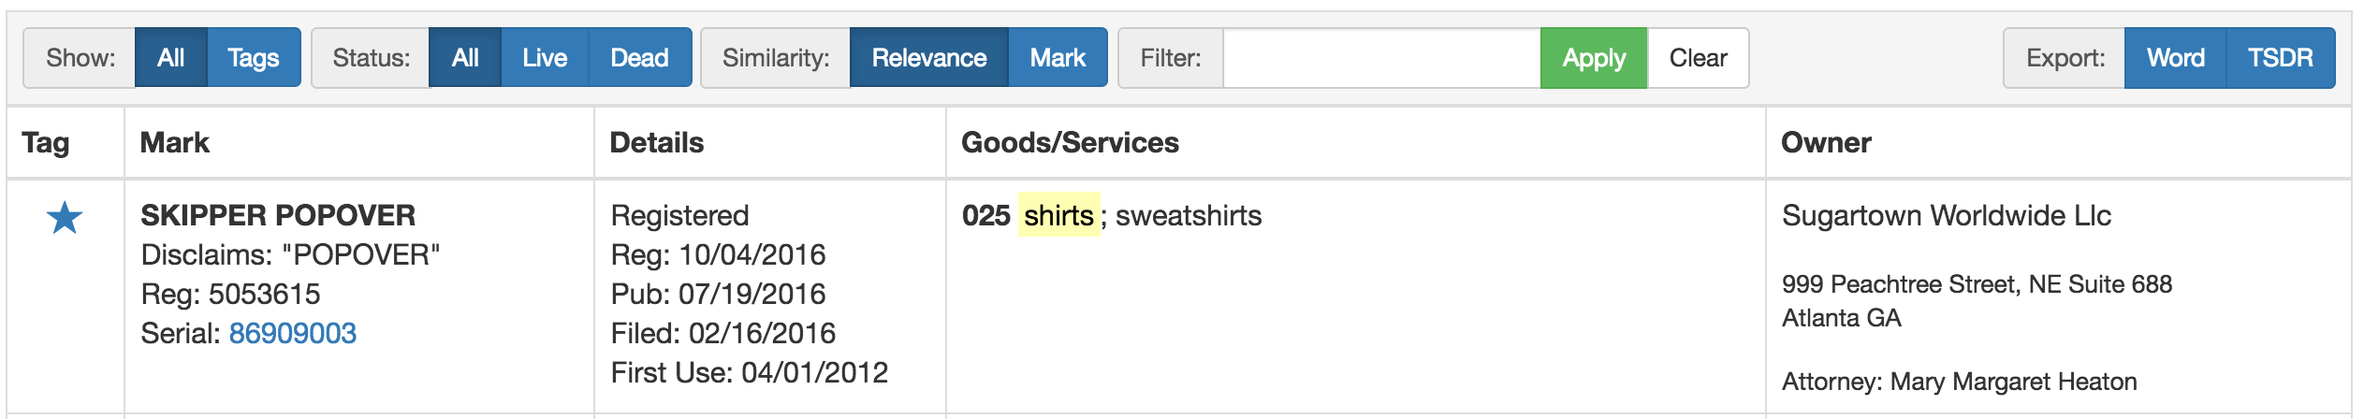Open serial number 86909003 link
The image size is (2364, 419).
(293, 334)
